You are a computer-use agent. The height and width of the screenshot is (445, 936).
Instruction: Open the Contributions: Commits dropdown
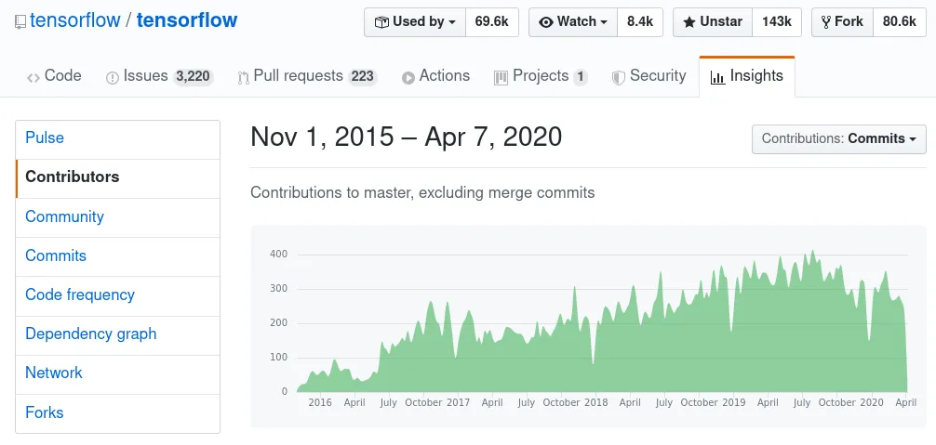(x=838, y=138)
